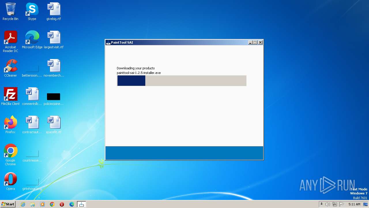Launch FileZilla Client shortcut
Screen dimensions: 369x208
point(10,96)
